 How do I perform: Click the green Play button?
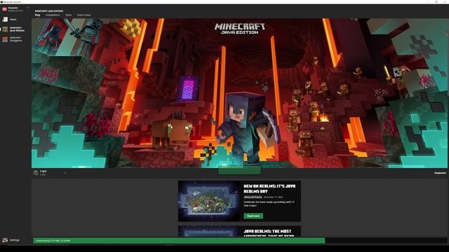239,171
